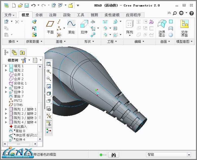Click the 拉伸 (Extrude) tool in ribbon
The height and width of the screenshot is (160, 197).
[84, 27]
